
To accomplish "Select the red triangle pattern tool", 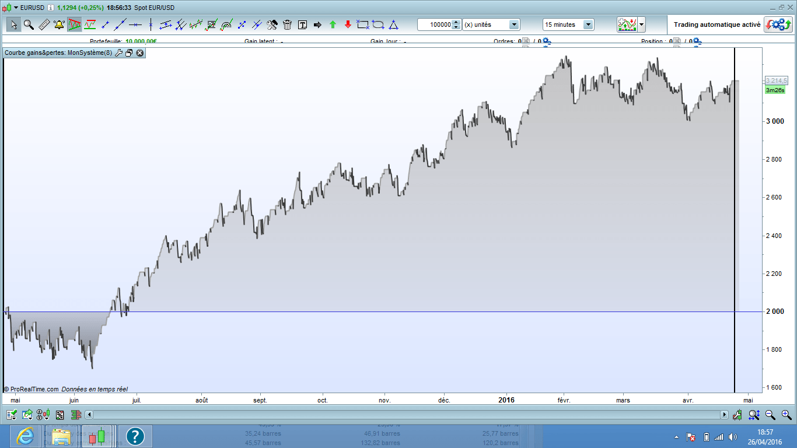I will [x=75, y=24].
